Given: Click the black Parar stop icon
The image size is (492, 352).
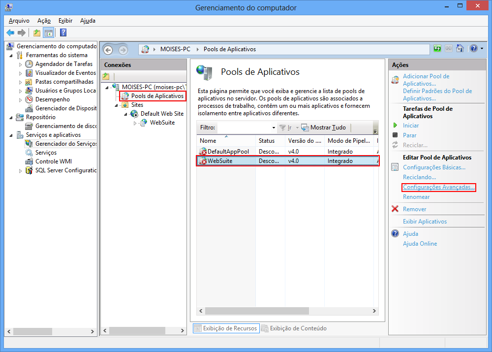Looking at the screenshot, I should pos(395,135).
